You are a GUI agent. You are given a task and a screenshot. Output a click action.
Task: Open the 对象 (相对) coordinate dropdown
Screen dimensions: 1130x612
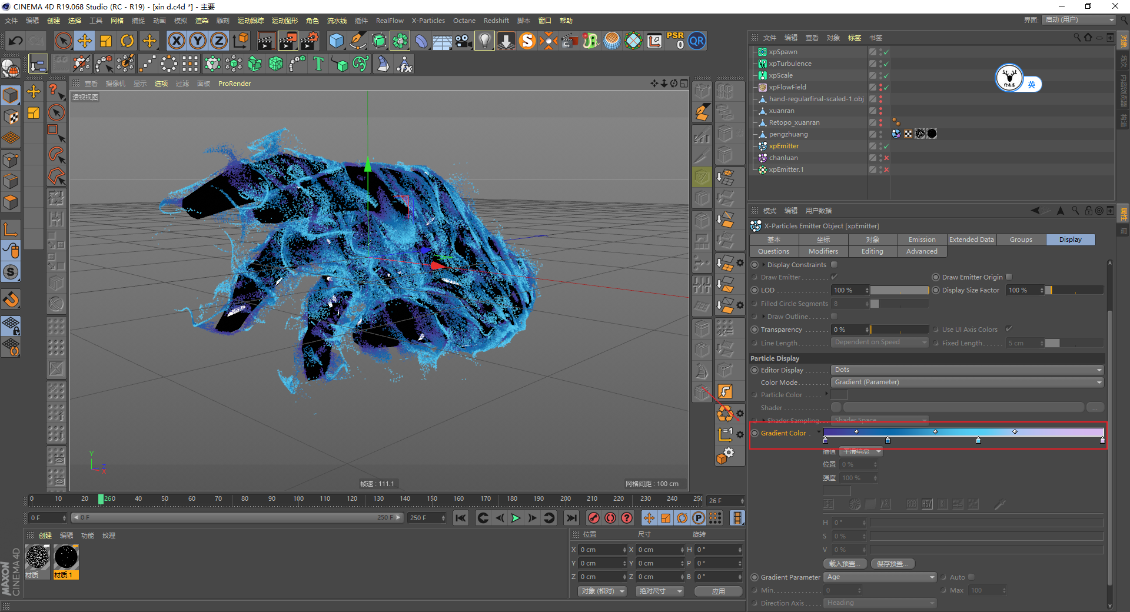pyautogui.click(x=603, y=591)
